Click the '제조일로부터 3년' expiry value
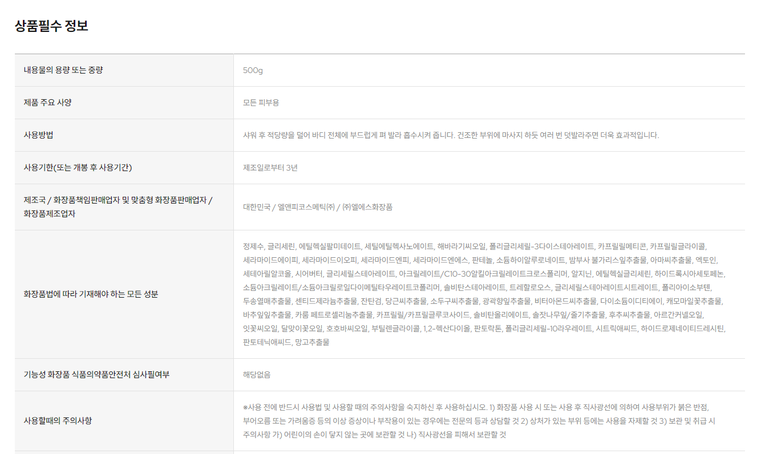The image size is (757, 454). tap(270, 168)
